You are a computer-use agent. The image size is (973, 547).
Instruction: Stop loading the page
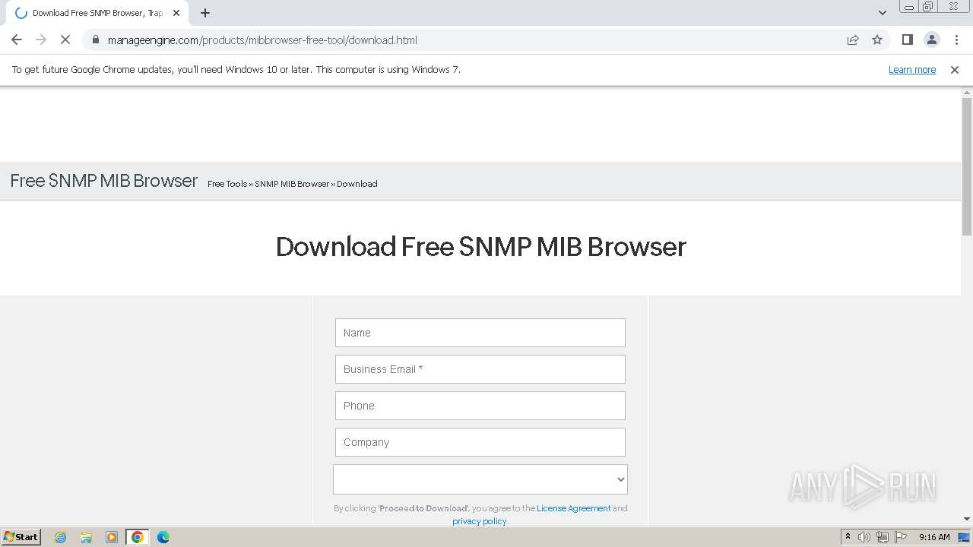[65, 40]
